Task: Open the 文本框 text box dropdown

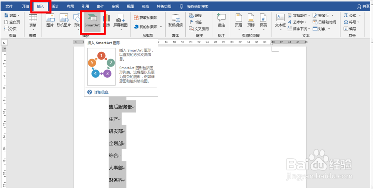Action: tap(280, 22)
